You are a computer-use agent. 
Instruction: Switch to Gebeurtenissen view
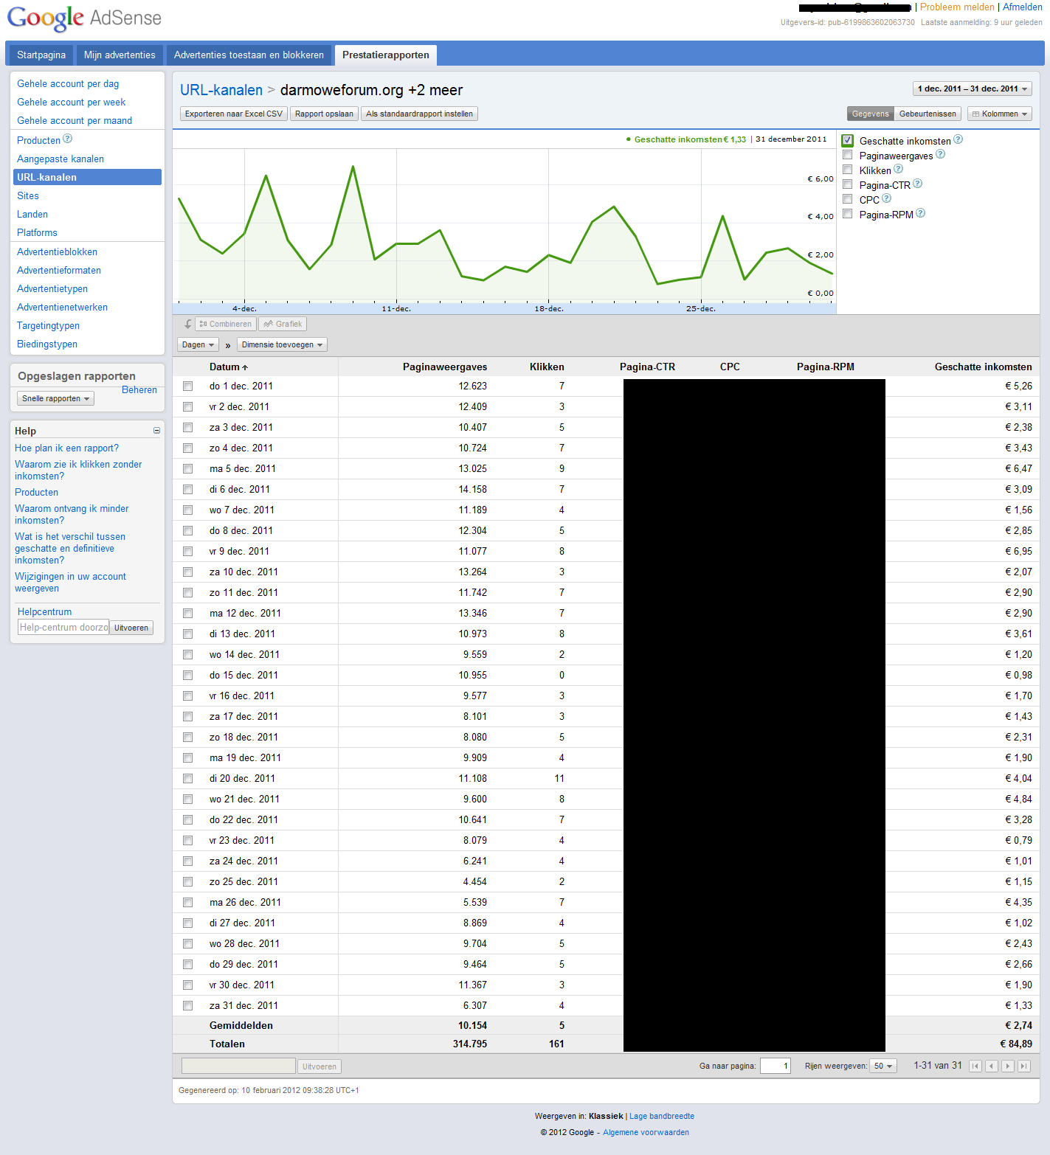point(928,114)
